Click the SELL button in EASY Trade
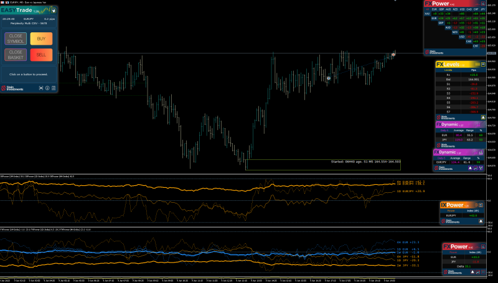498x283 pixels. click(x=41, y=55)
